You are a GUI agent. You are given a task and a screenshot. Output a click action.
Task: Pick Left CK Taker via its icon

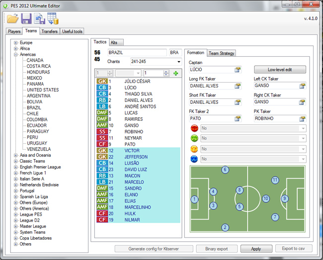302,86
